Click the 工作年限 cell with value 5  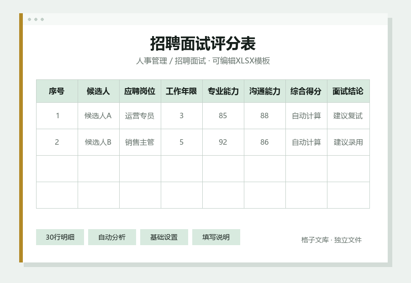click(x=182, y=142)
